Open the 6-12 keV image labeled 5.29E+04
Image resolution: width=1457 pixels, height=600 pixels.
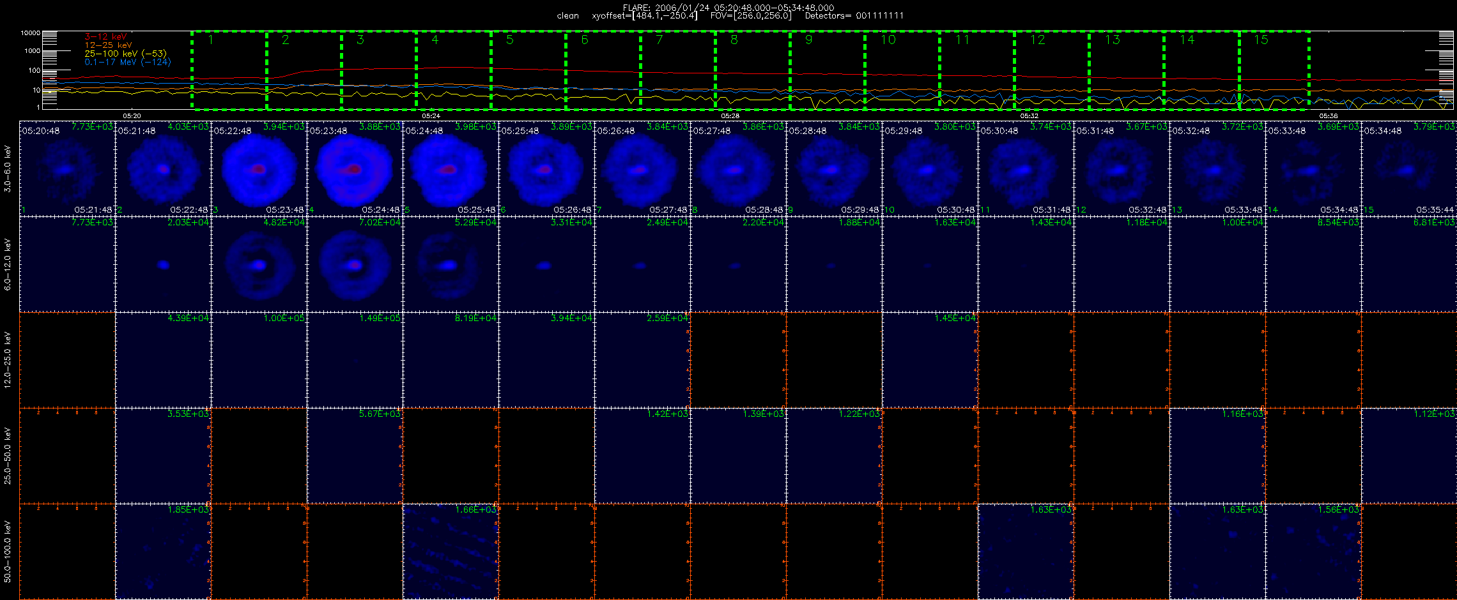click(x=451, y=264)
